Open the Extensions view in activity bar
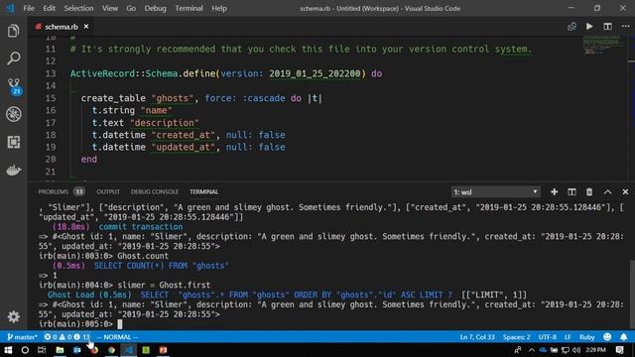Viewport: 635px width, 357px height. [13, 142]
